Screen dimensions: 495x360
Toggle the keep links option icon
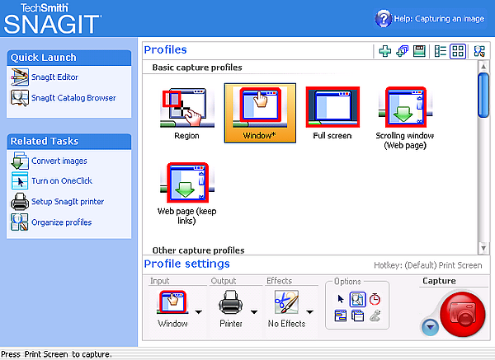(340, 316)
